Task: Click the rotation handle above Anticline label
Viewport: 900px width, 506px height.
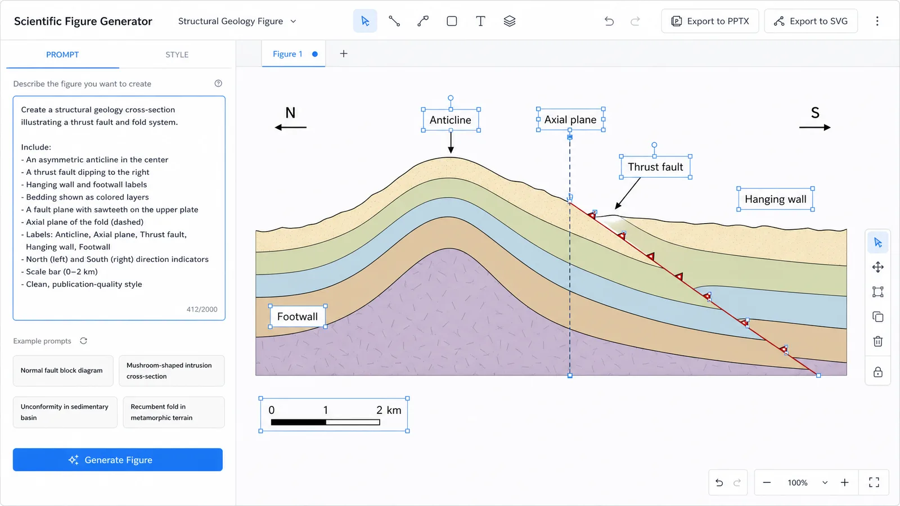Action: point(451,98)
